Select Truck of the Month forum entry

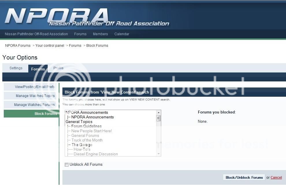pos(87,140)
